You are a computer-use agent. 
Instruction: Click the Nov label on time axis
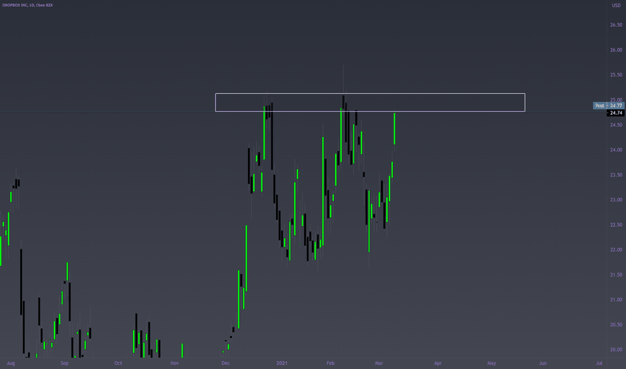click(x=174, y=363)
